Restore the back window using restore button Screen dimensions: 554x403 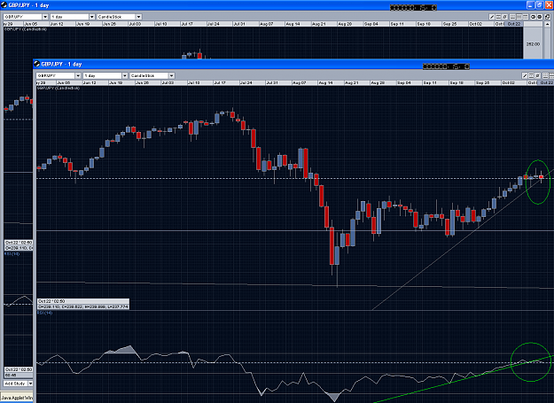(540, 5)
